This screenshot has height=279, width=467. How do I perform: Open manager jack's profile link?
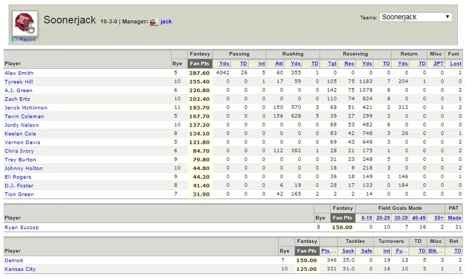(166, 22)
